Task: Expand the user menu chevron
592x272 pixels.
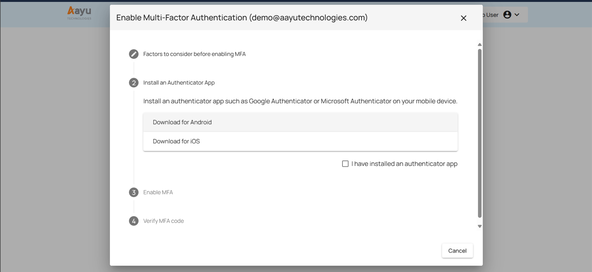Action: (517, 15)
